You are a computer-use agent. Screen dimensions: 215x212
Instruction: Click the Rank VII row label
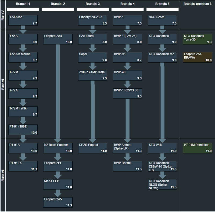pyautogui.click(x=3, y=175)
